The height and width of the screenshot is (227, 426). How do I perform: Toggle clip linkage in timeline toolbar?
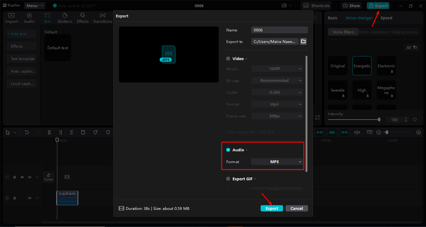coord(344,132)
